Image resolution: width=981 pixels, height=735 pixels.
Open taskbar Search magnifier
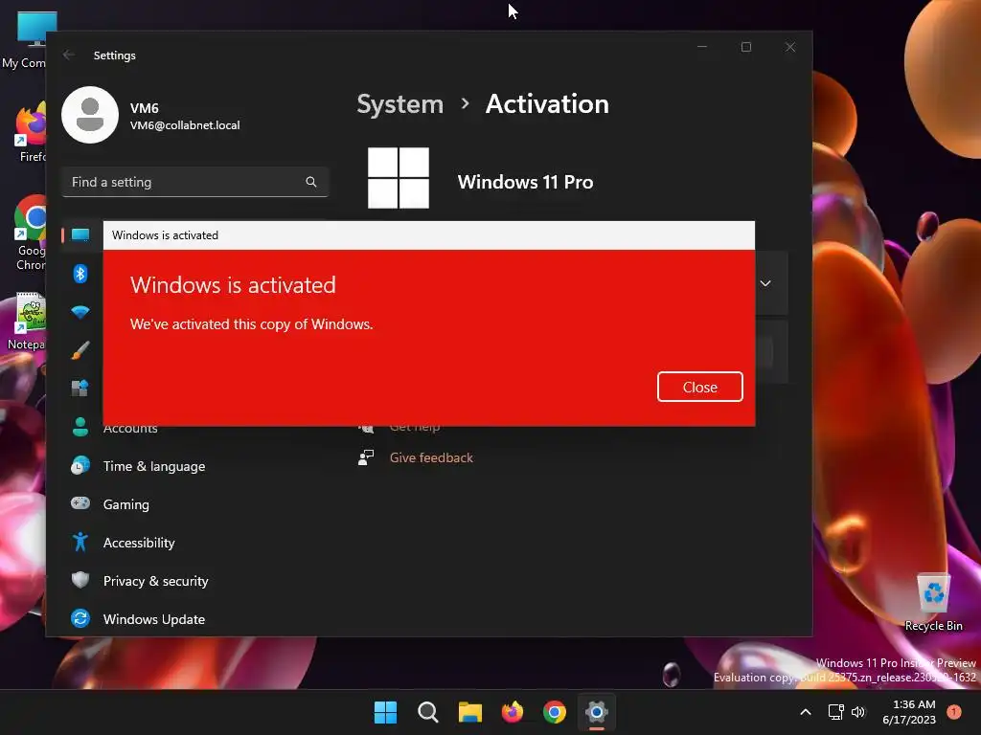coord(428,712)
